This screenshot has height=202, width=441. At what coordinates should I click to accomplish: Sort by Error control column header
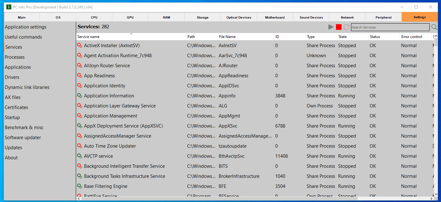click(x=416, y=37)
